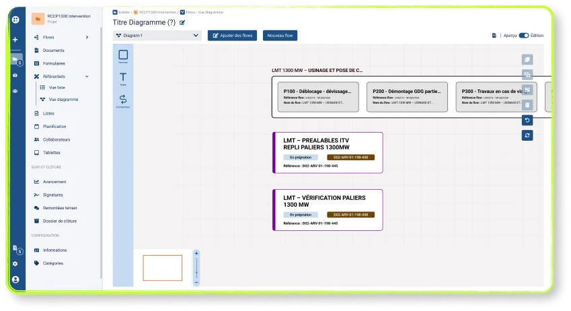Click the document export icon near Aperçu
Image resolution: width=571 pixels, height=311 pixels.
(x=494, y=36)
